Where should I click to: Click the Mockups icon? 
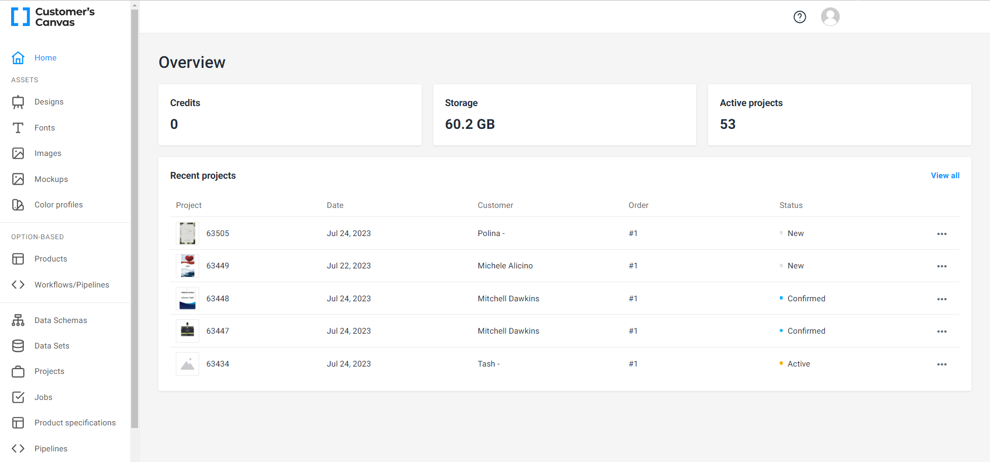(18, 179)
